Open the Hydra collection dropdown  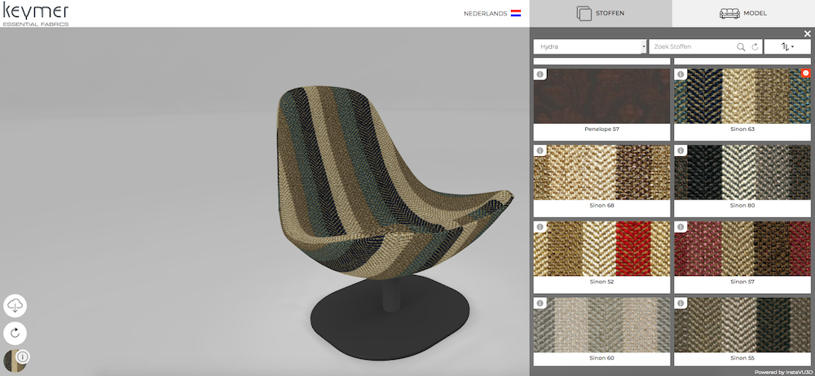tap(590, 46)
